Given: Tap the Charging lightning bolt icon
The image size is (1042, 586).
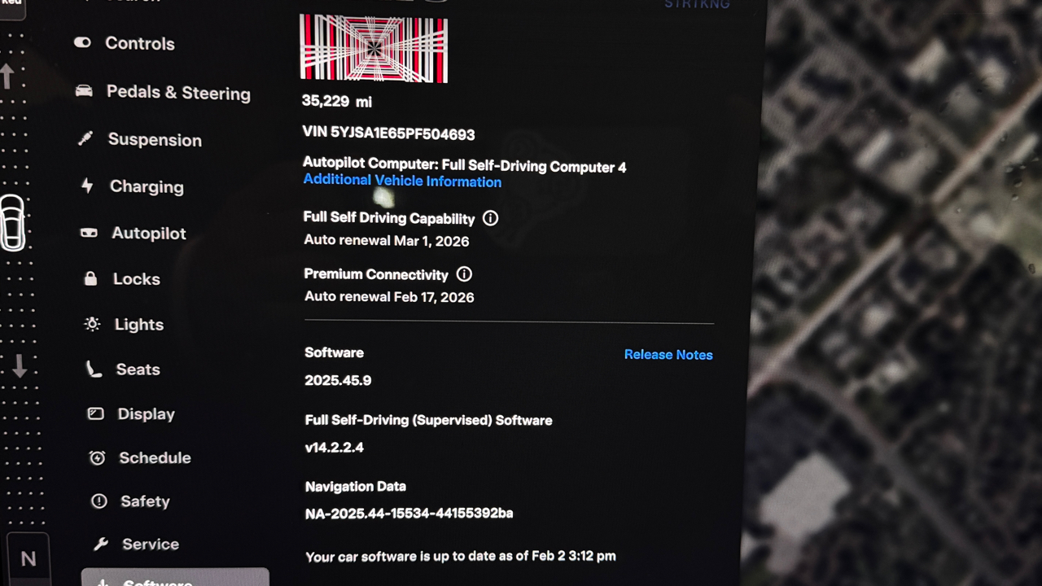Looking at the screenshot, I should (x=87, y=186).
